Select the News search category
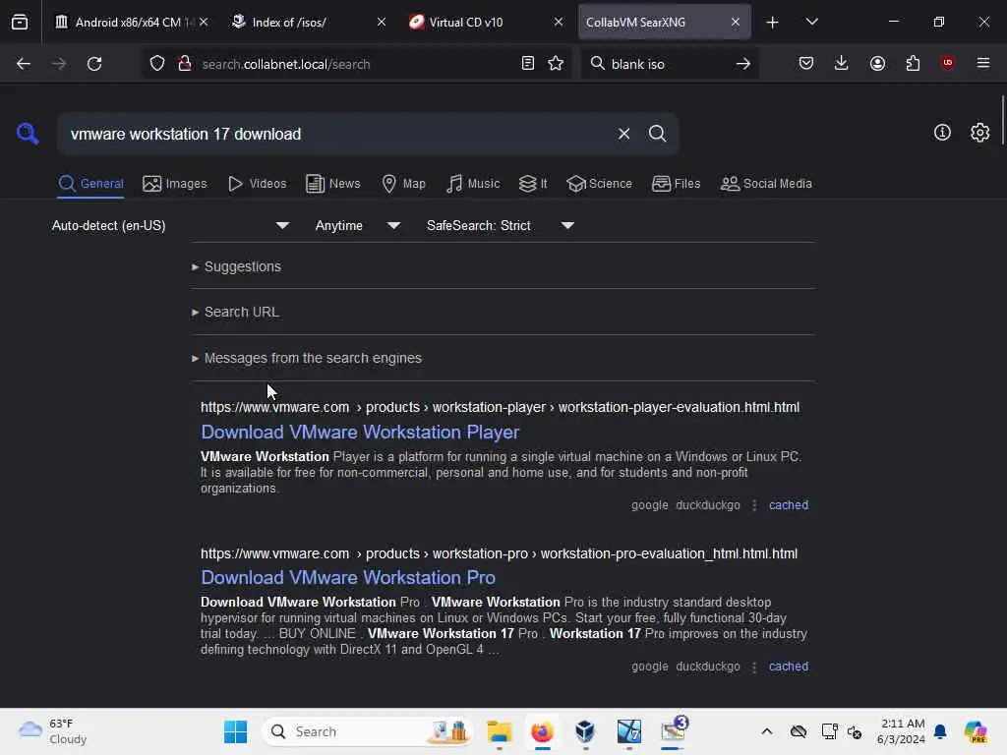This screenshot has width=1007, height=755. click(332, 184)
